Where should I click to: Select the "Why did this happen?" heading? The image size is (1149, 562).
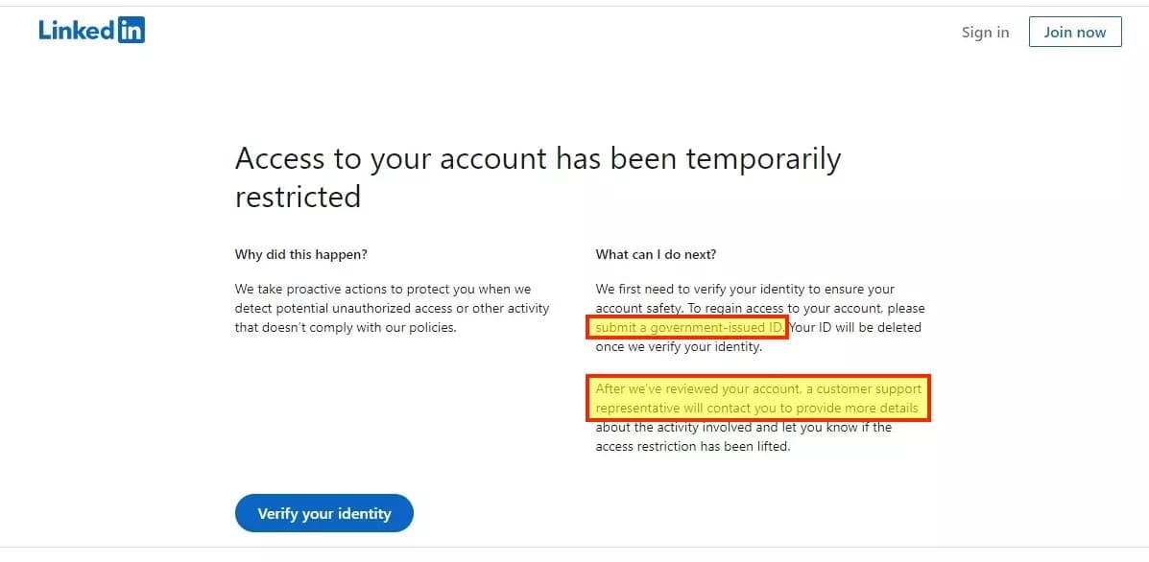[300, 254]
